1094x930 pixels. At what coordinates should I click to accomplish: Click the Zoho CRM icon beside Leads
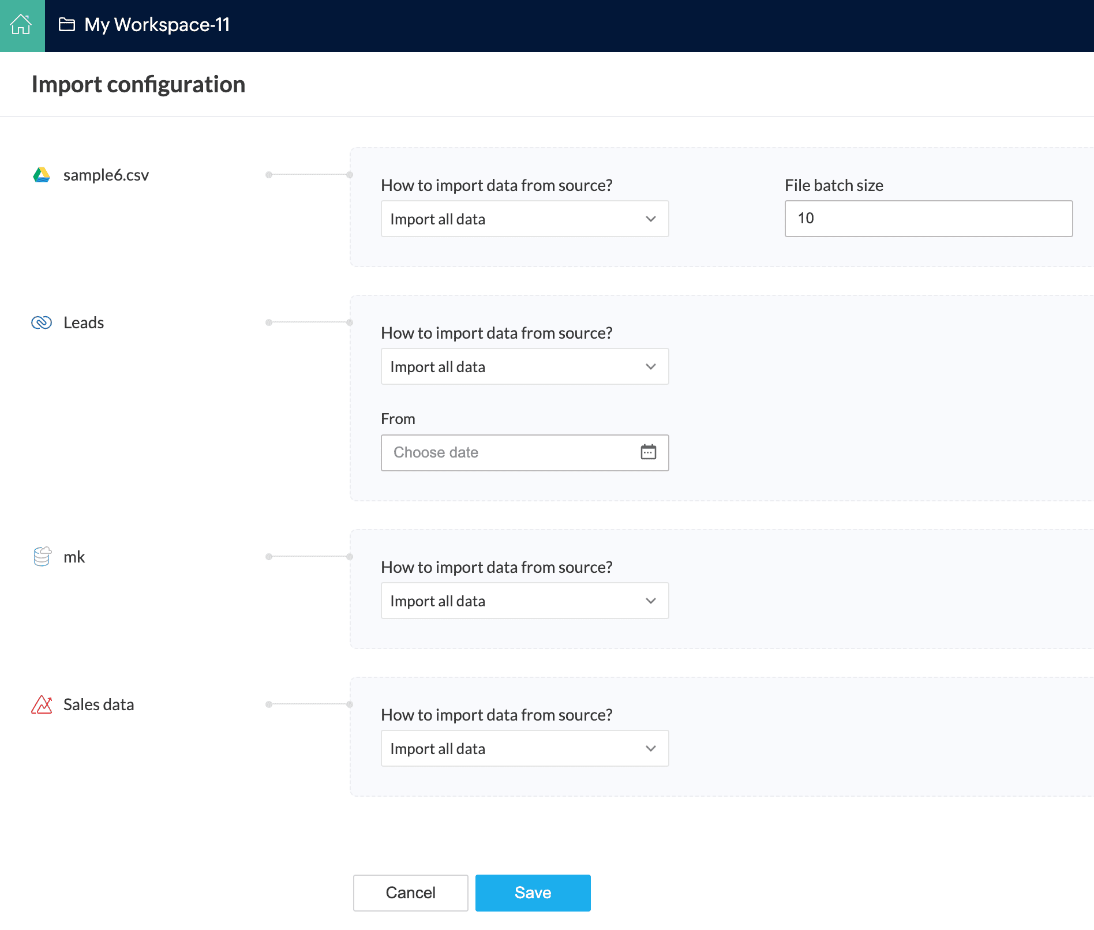click(42, 322)
